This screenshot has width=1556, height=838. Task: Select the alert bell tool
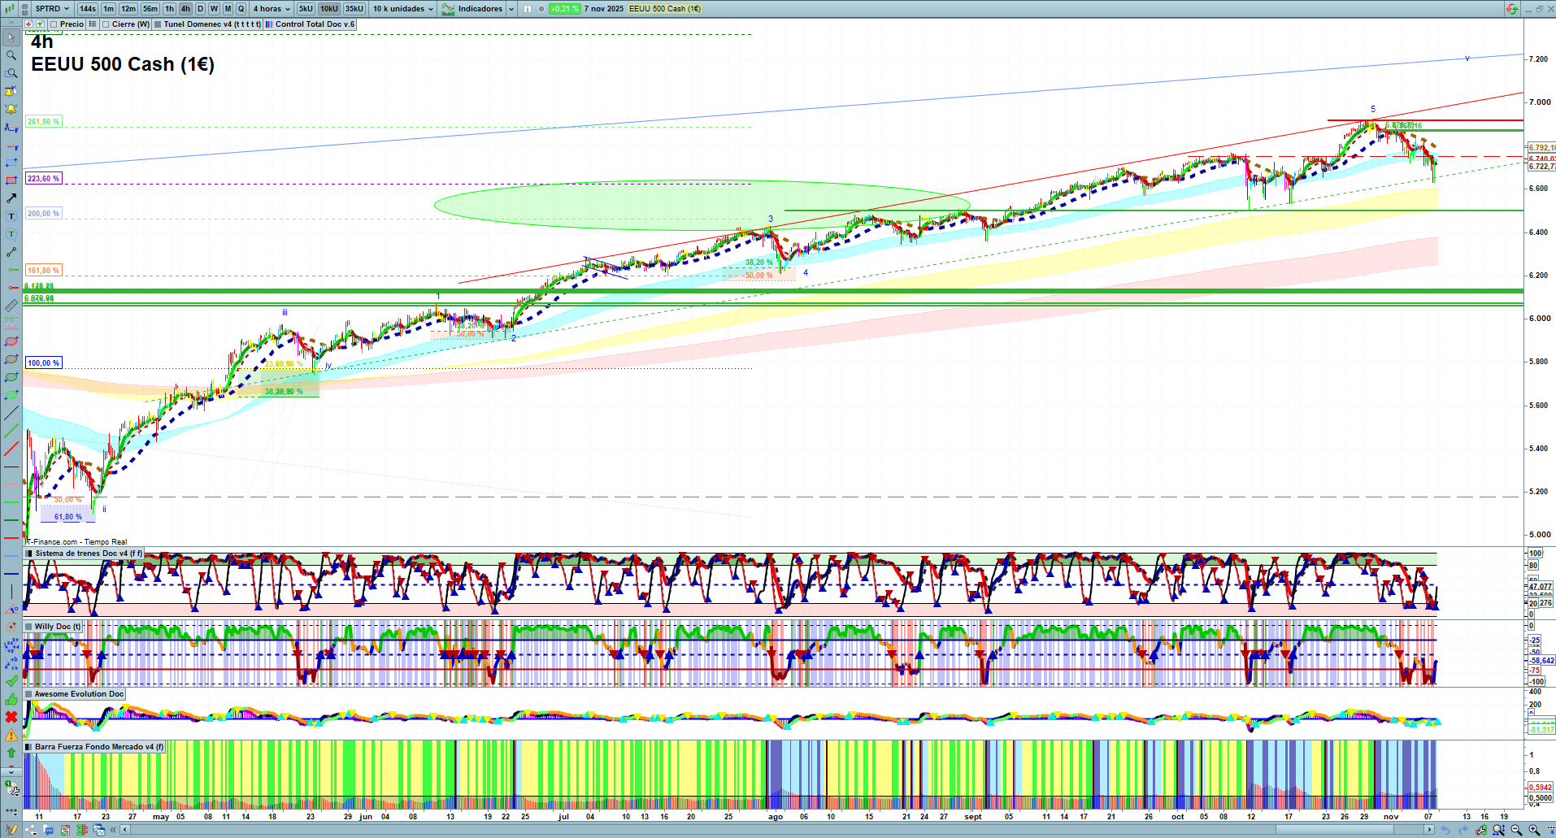(11, 109)
